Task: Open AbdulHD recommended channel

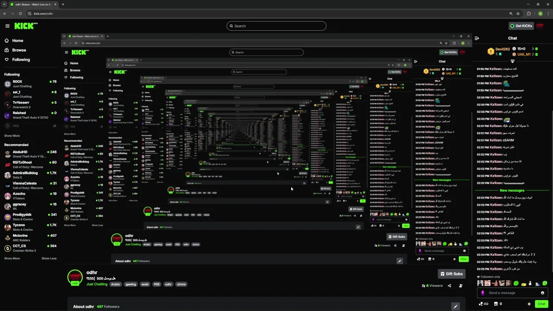Action: pos(30,154)
